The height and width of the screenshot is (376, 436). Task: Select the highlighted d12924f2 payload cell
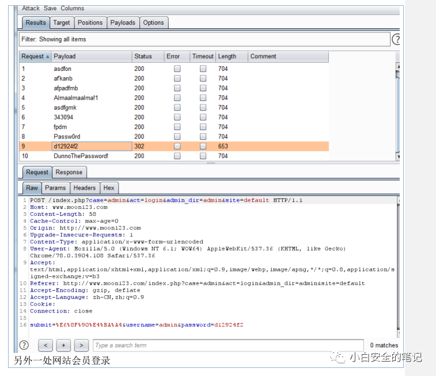92,146
